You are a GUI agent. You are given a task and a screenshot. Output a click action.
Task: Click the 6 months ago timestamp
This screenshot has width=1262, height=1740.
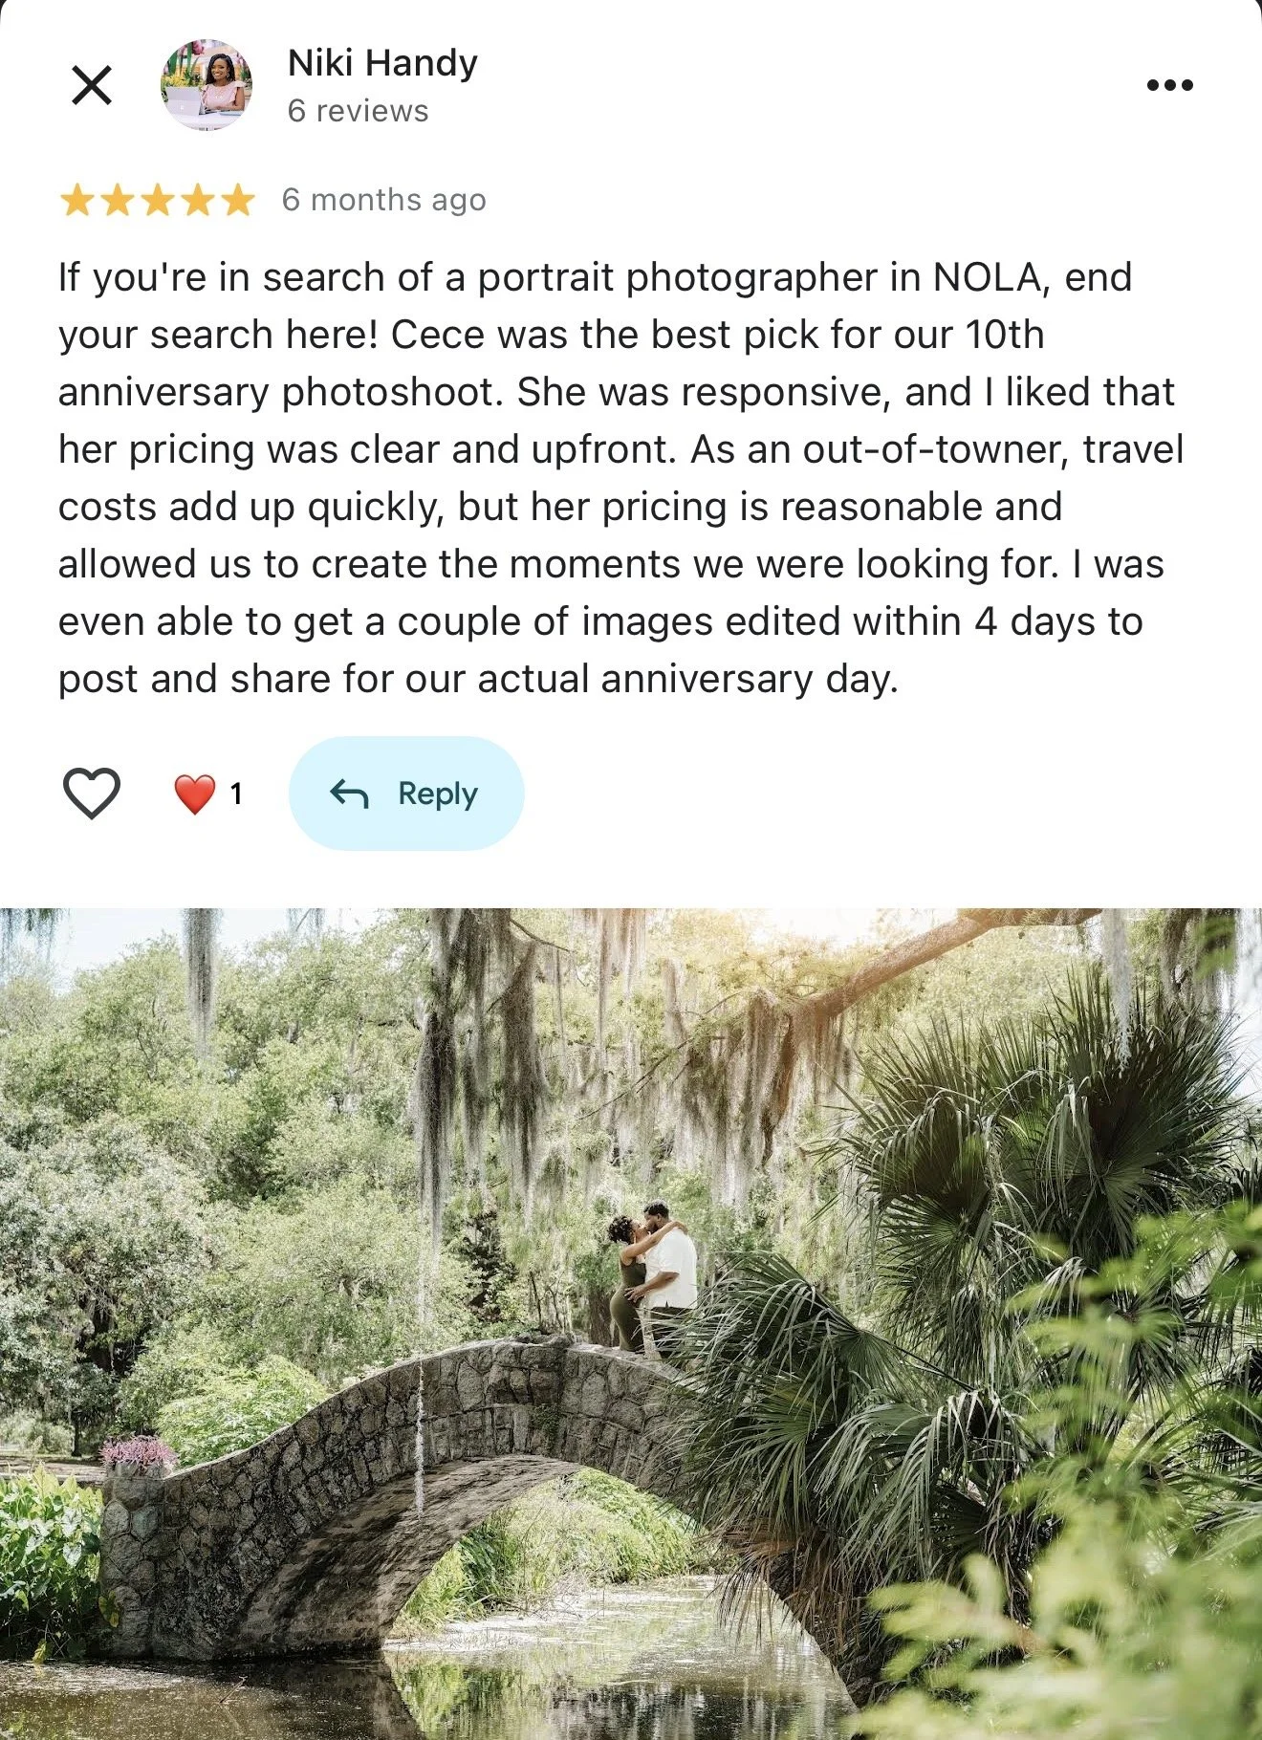pos(384,200)
